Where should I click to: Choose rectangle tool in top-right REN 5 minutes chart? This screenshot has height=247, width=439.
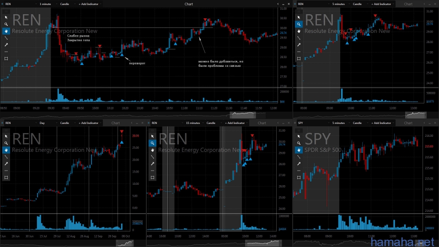click(x=299, y=59)
